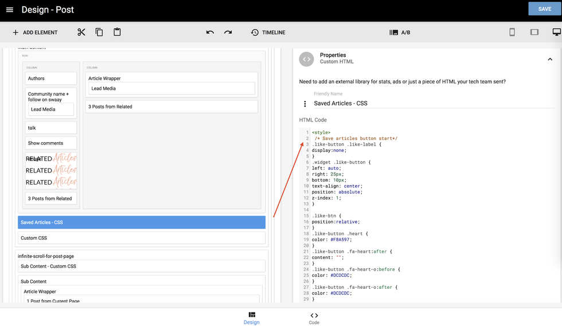Collapse the Properties panel chevron
Image resolution: width=562 pixels, height=329 pixels.
[549, 59]
